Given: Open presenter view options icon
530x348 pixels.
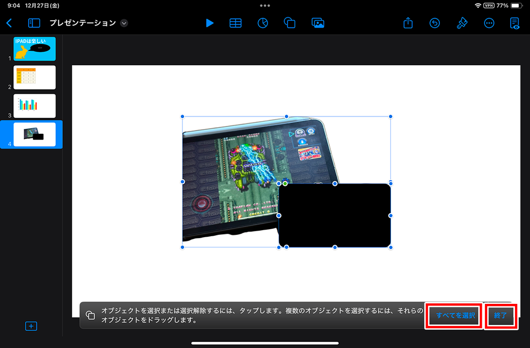Looking at the screenshot, I should (x=515, y=23).
